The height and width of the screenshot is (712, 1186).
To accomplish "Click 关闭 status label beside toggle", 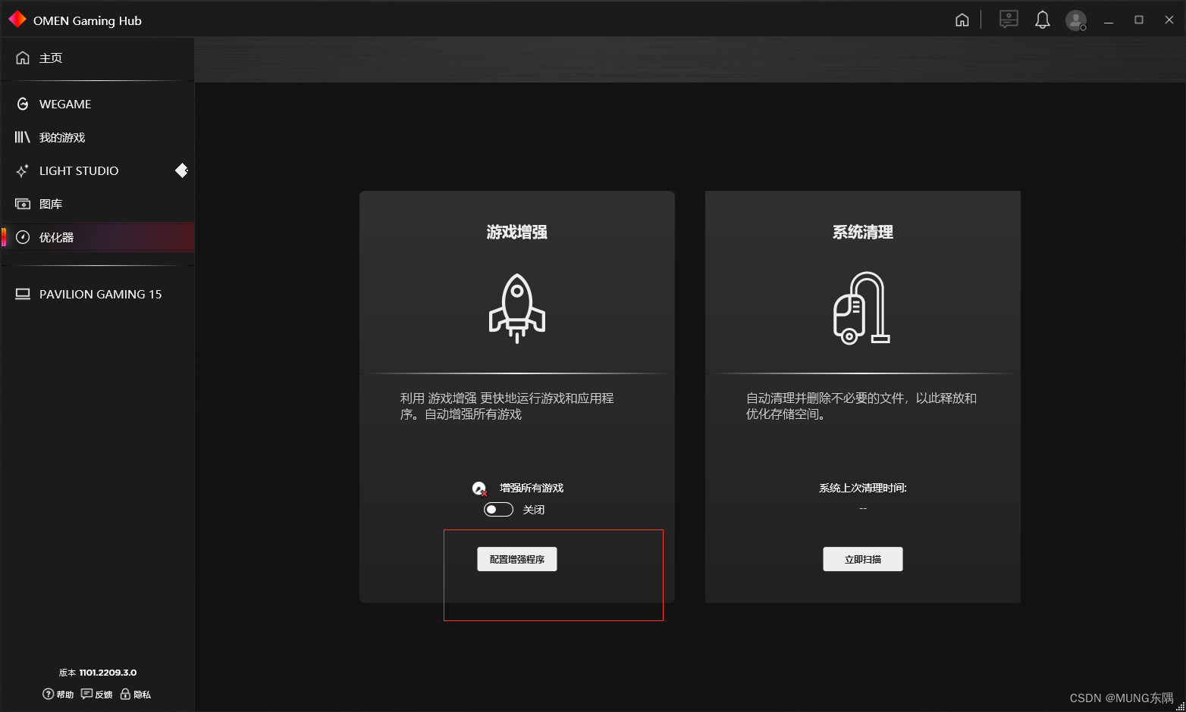I will tap(534, 510).
